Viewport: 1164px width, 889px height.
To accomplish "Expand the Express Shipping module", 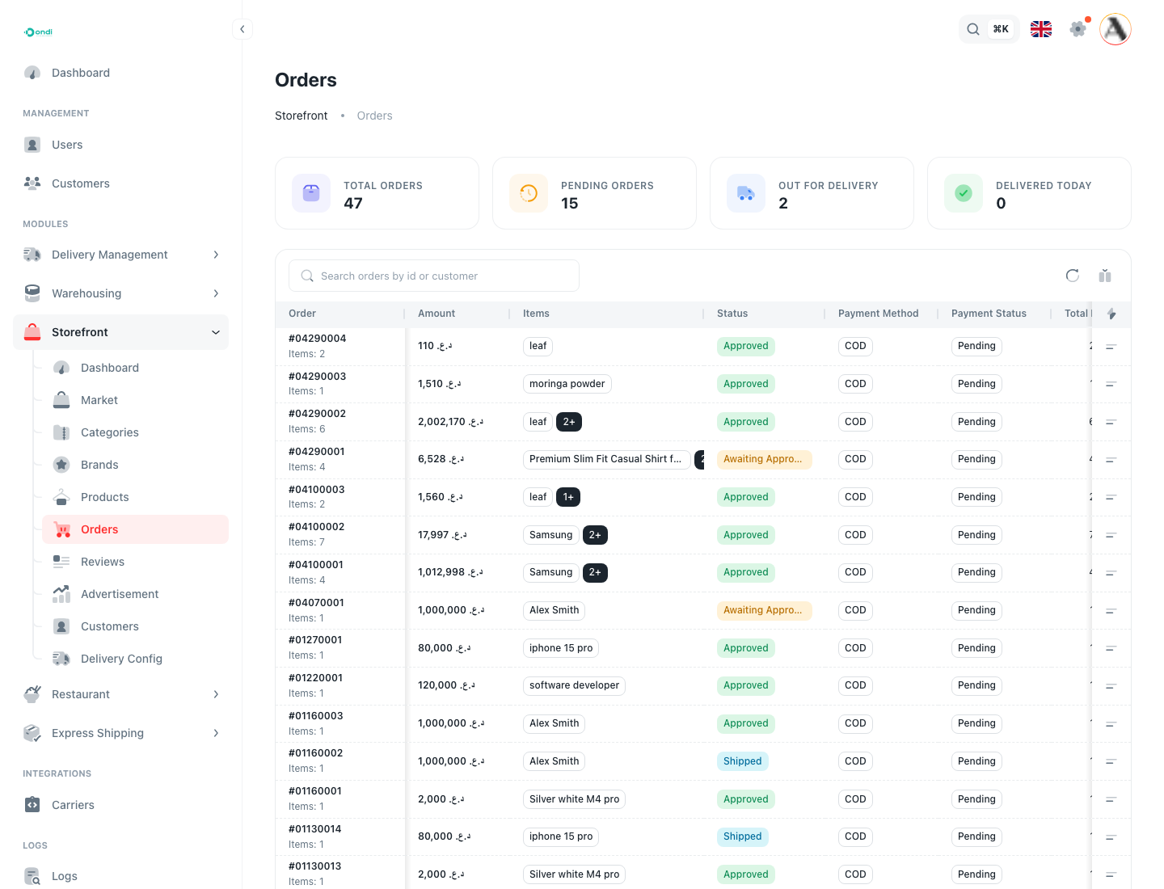I will coord(120,733).
